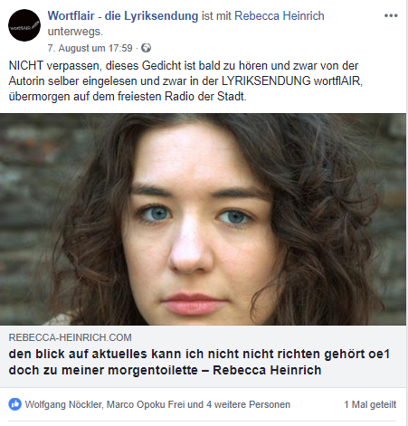Screen dimensions: 408x426
Task: Open the portrait photo link preview
Action: click(x=203, y=219)
